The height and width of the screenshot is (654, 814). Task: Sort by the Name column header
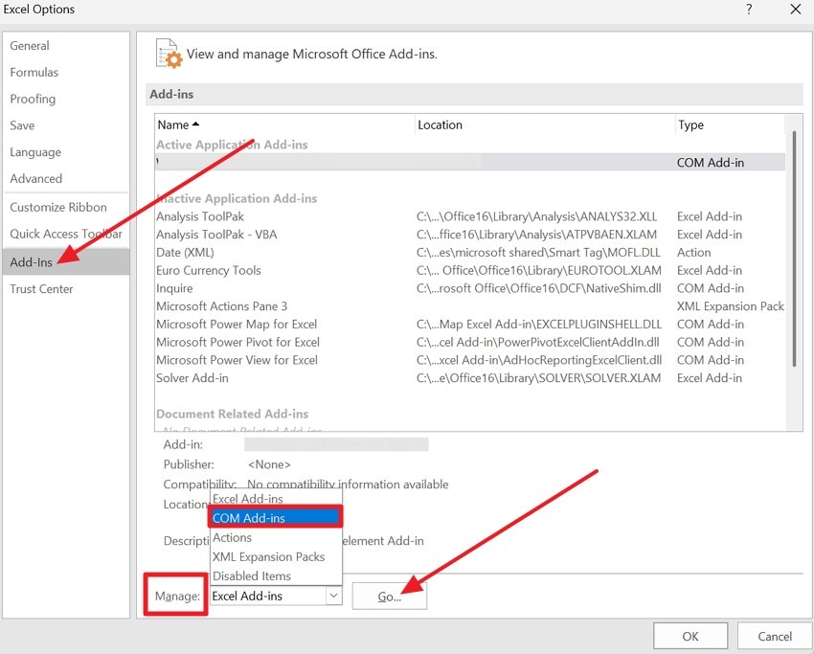tap(284, 125)
